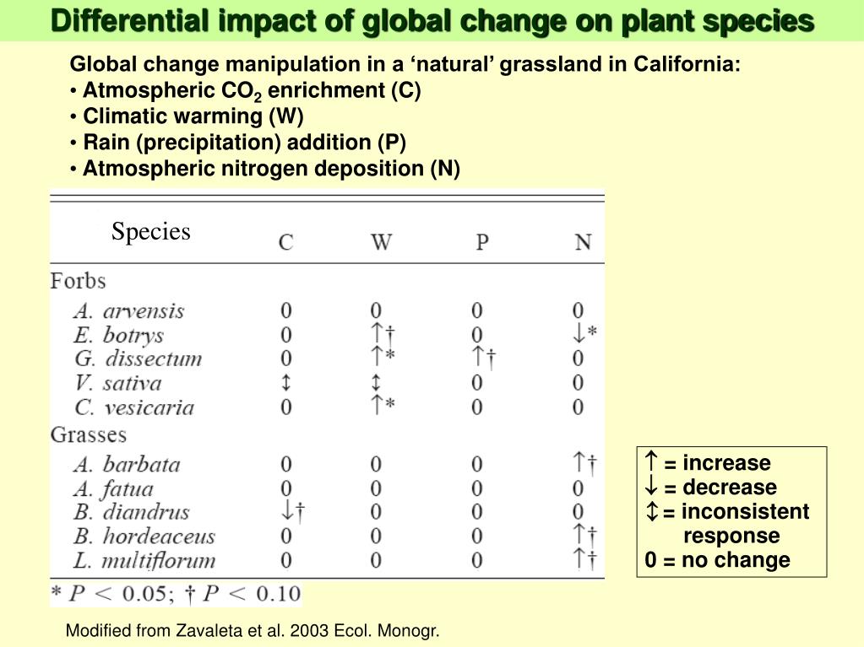Click the Species column header
This screenshot has width=864, height=647.
pyautogui.click(x=151, y=232)
